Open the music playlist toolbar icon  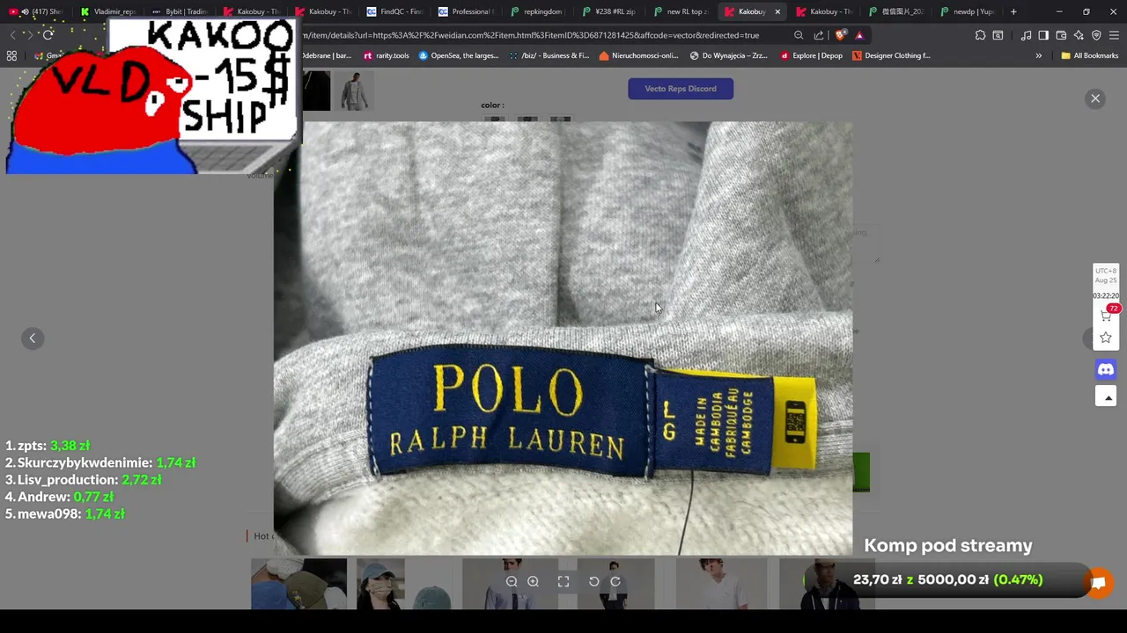tap(1026, 35)
